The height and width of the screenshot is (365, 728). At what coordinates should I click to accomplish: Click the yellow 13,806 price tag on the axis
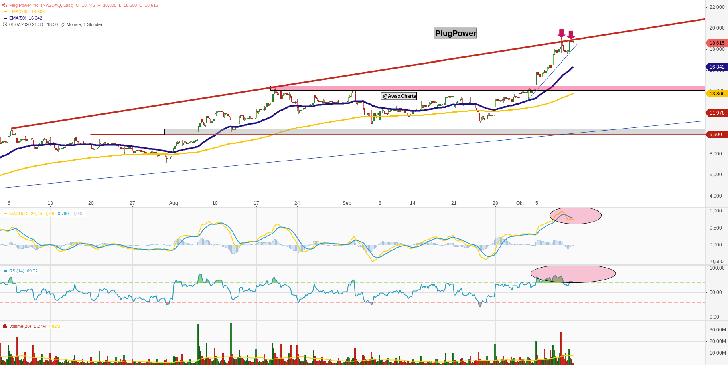[717, 94]
